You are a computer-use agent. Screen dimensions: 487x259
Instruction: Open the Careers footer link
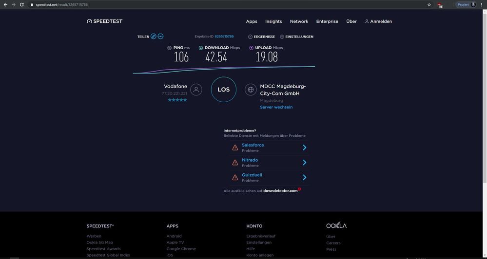pyautogui.click(x=333, y=243)
